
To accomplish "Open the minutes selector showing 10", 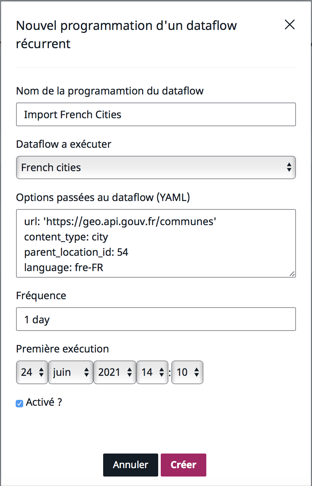I will [187, 372].
